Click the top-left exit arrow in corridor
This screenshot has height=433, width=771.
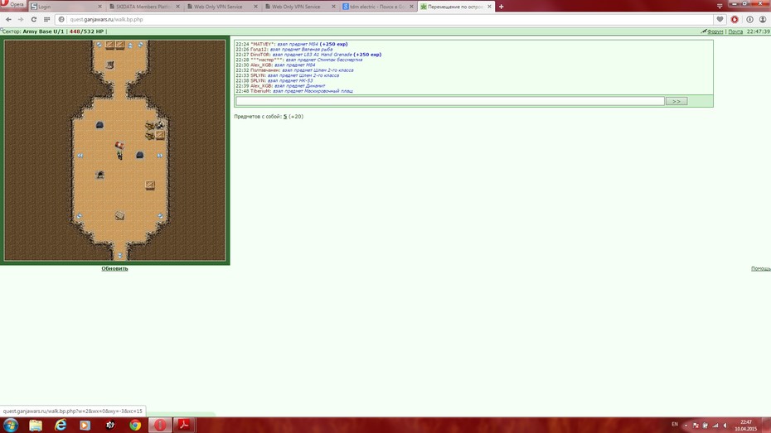pos(99,45)
